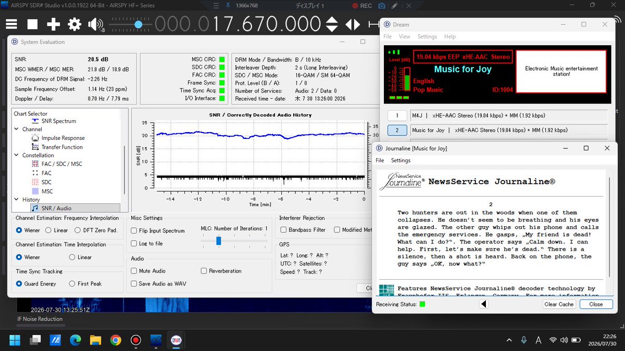Image resolution: width=625 pixels, height=351 pixels.
Task: Choose DFT Zero Pad. frequency interpolation
Action: pyautogui.click(x=96, y=230)
